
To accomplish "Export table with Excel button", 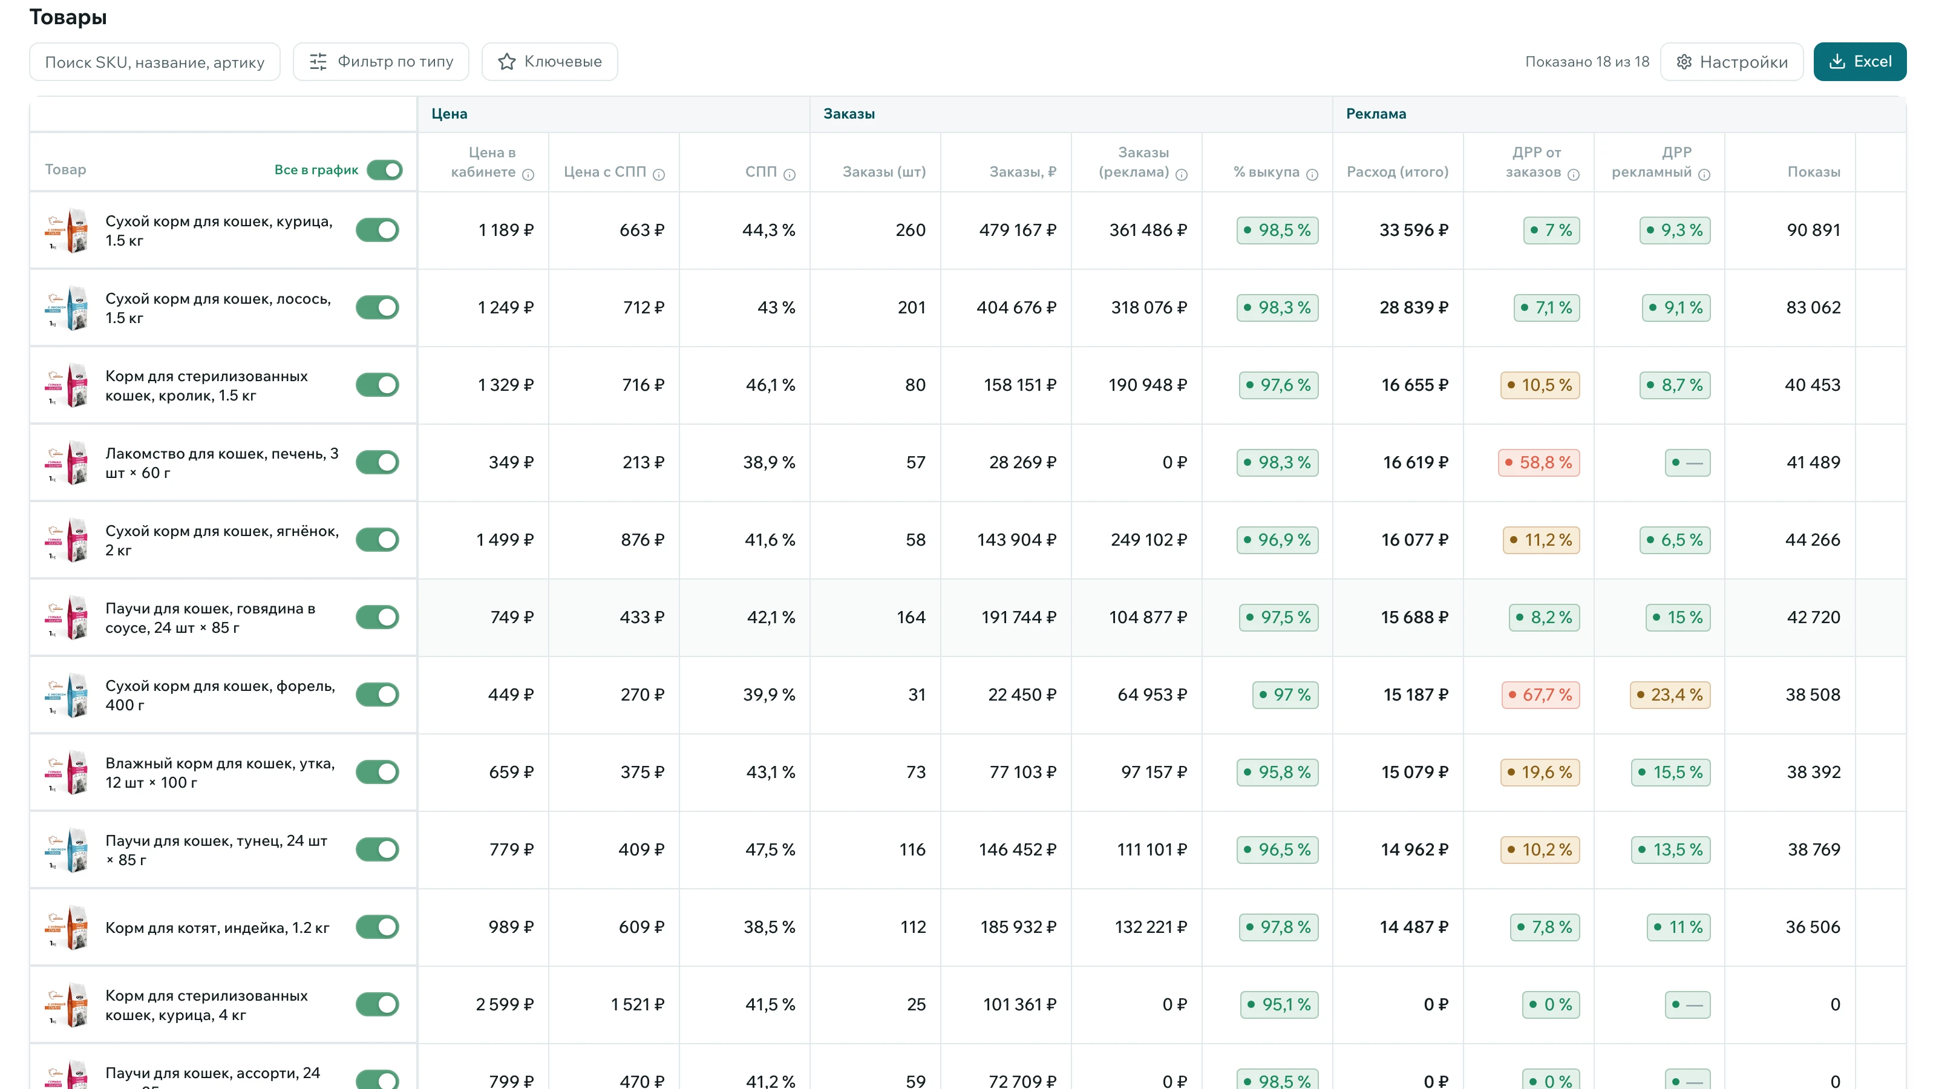I will click(x=1859, y=62).
